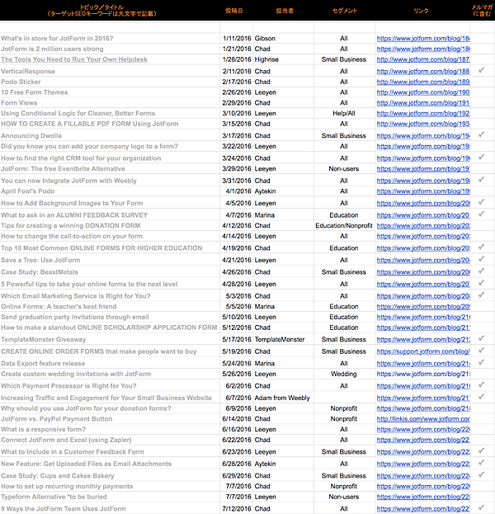Toggle checkmark for Case Study: BeastMetals
The width and height of the screenshot is (495, 514).
(481, 271)
